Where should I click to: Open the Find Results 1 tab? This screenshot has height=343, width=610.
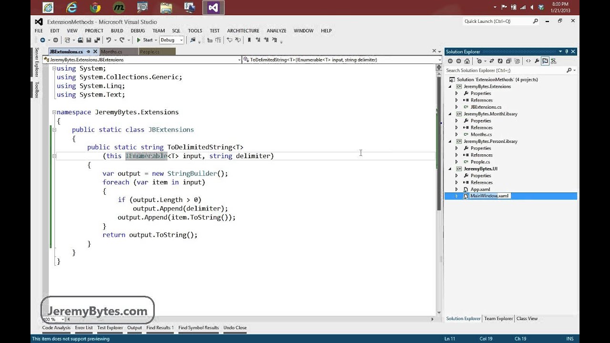click(x=160, y=328)
